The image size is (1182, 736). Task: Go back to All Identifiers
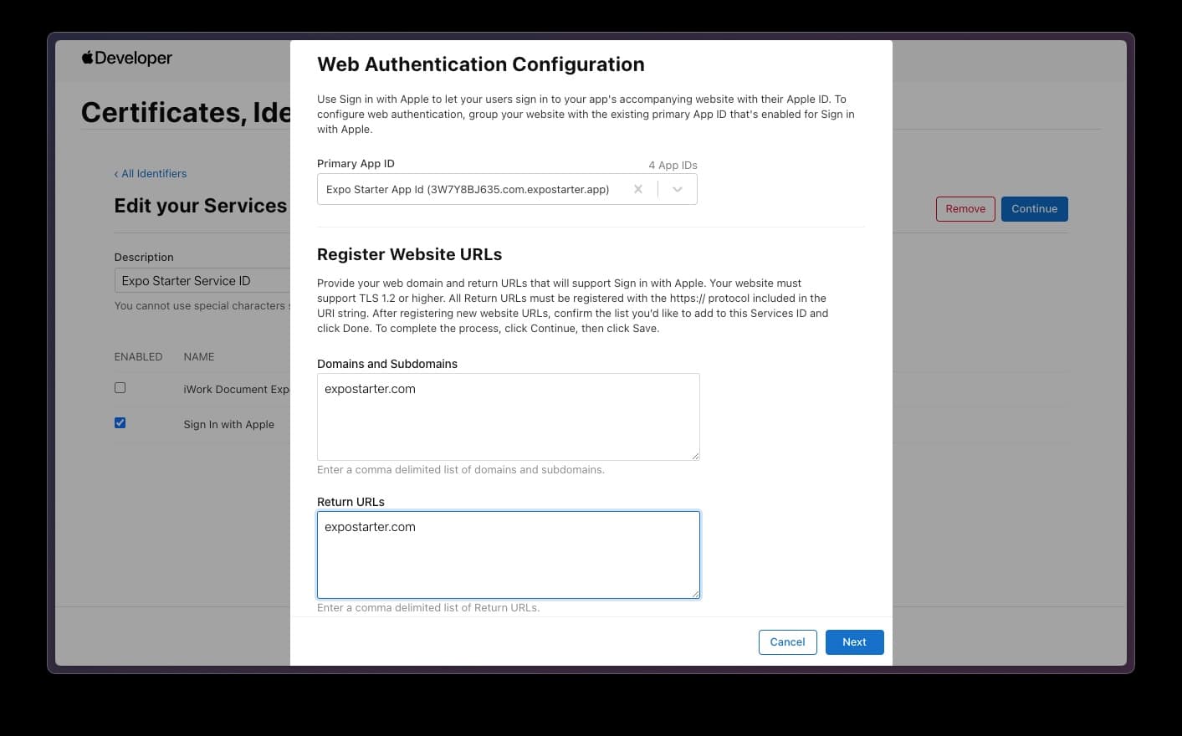click(151, 174)
